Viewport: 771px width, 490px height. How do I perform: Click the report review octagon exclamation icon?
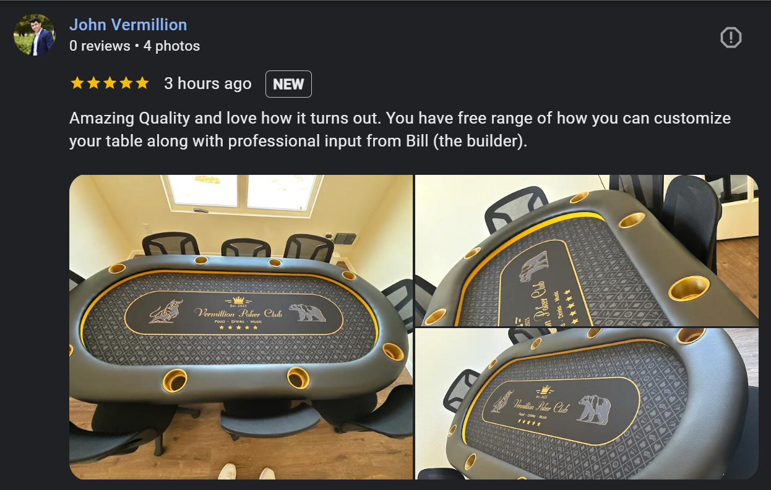[x=731, y=38]
